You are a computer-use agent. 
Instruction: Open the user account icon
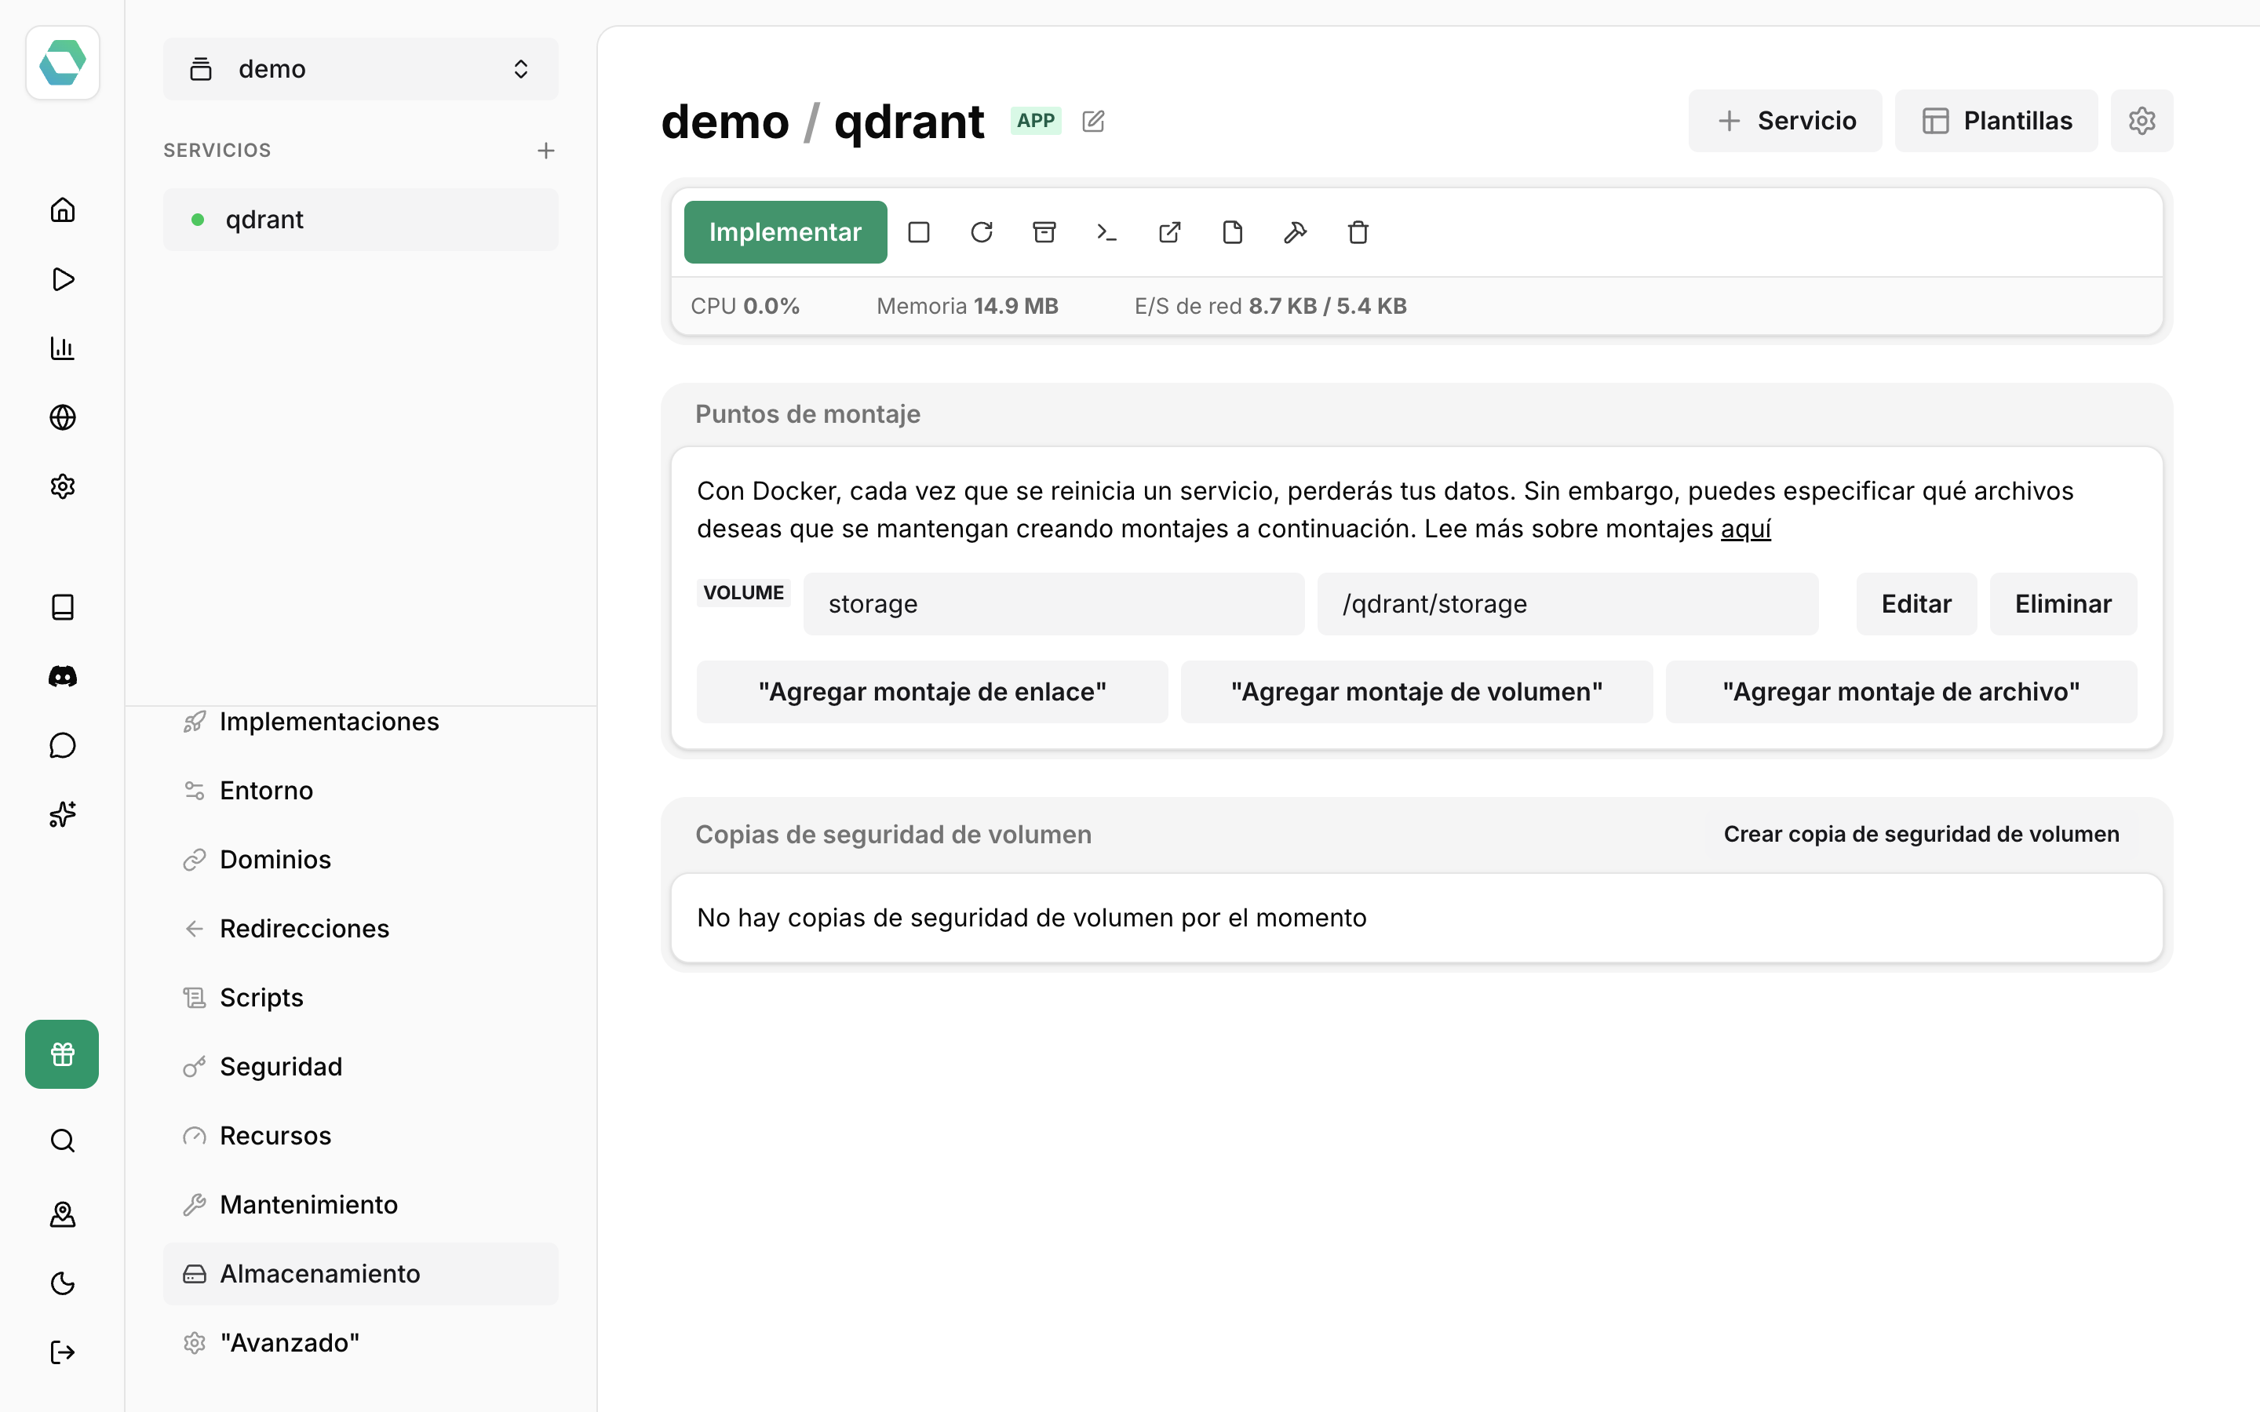(63, 1214)
